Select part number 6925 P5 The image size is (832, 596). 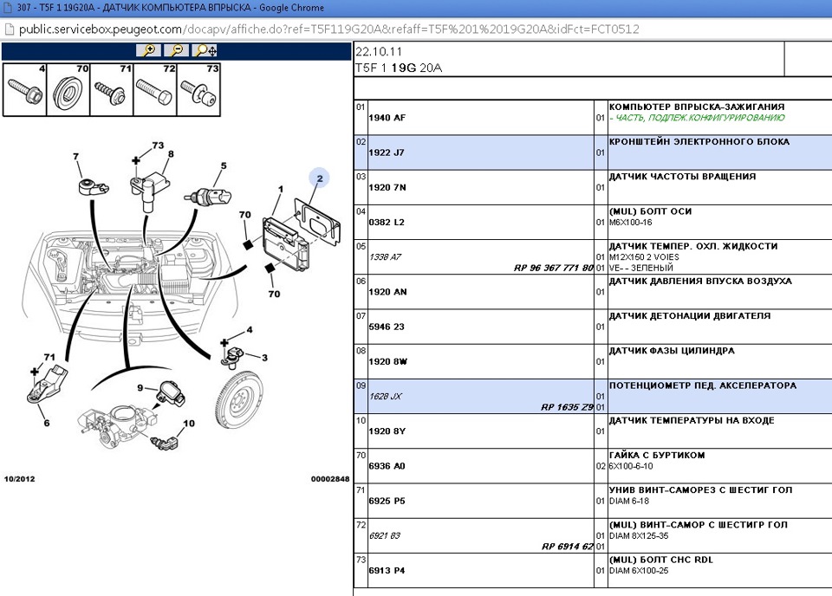(387, 501)
